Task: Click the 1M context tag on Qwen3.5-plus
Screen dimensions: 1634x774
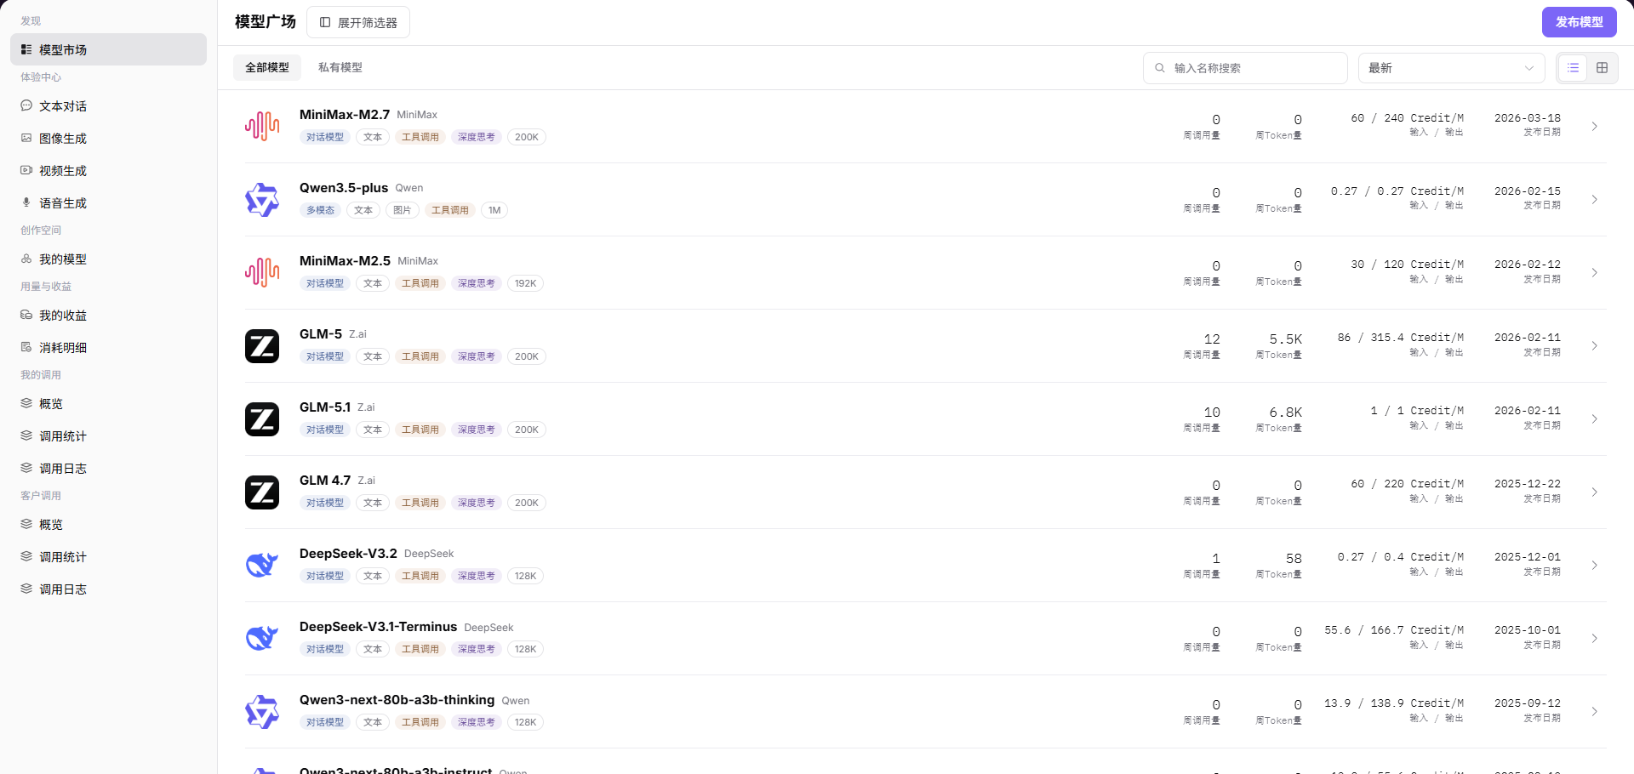Action: tap(494, 210)
